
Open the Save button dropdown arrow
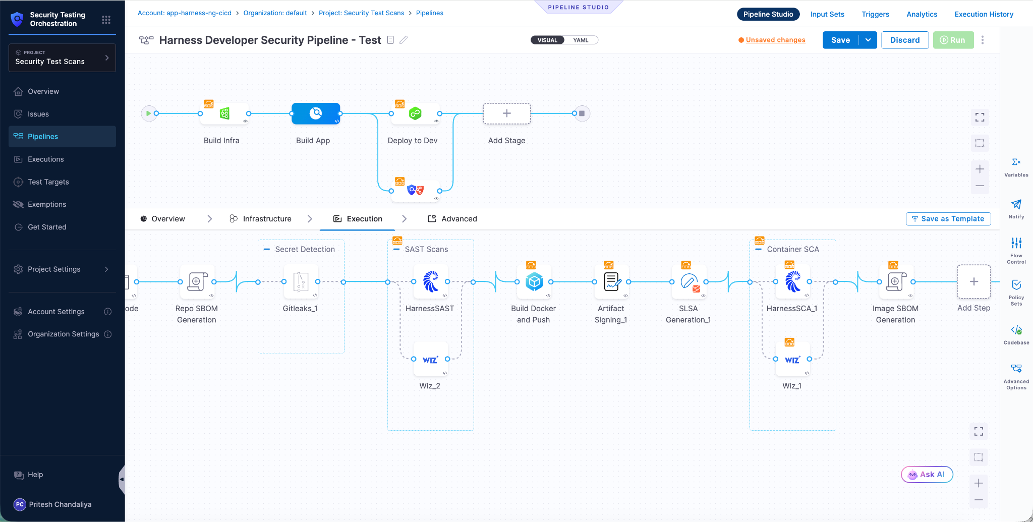[868, 40]
